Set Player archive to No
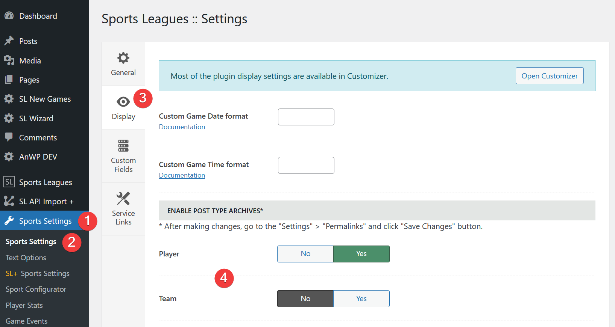The width and height of the screenshot is (615, 327). point(305,254)
